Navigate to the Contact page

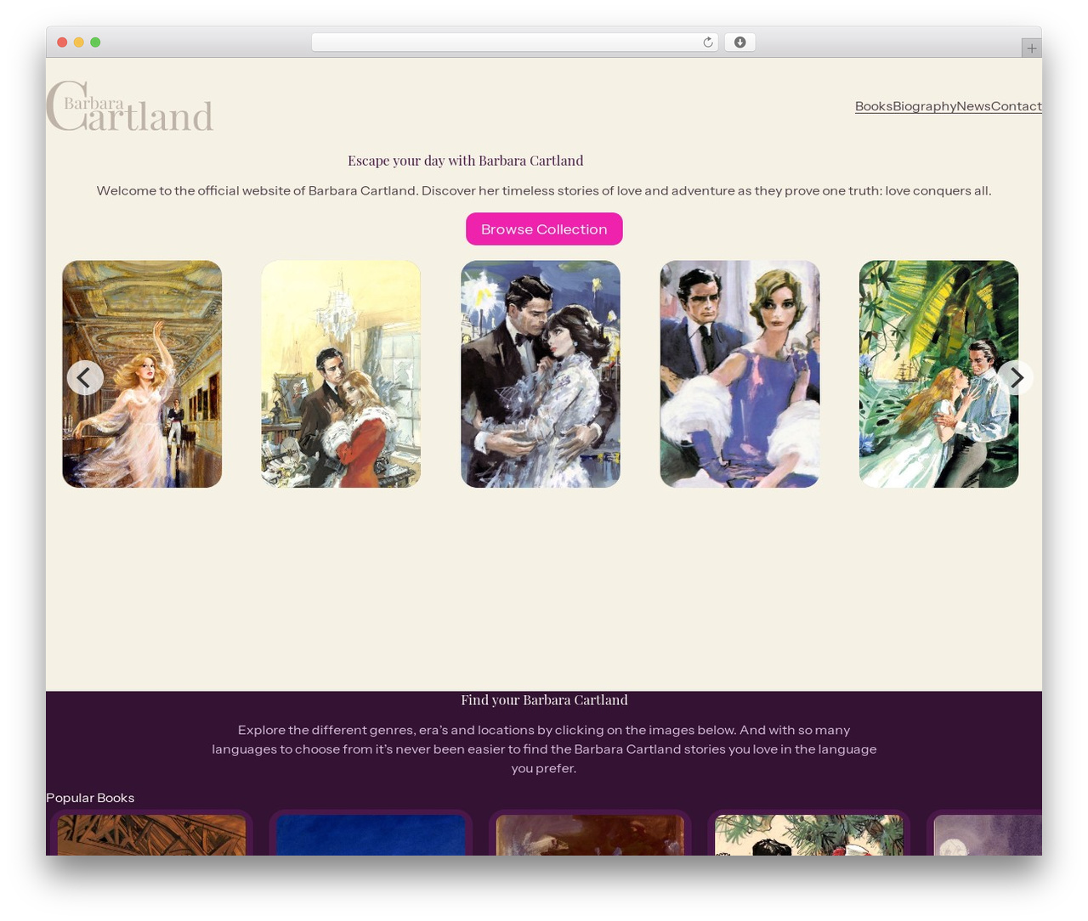[x=1016, y=106]
